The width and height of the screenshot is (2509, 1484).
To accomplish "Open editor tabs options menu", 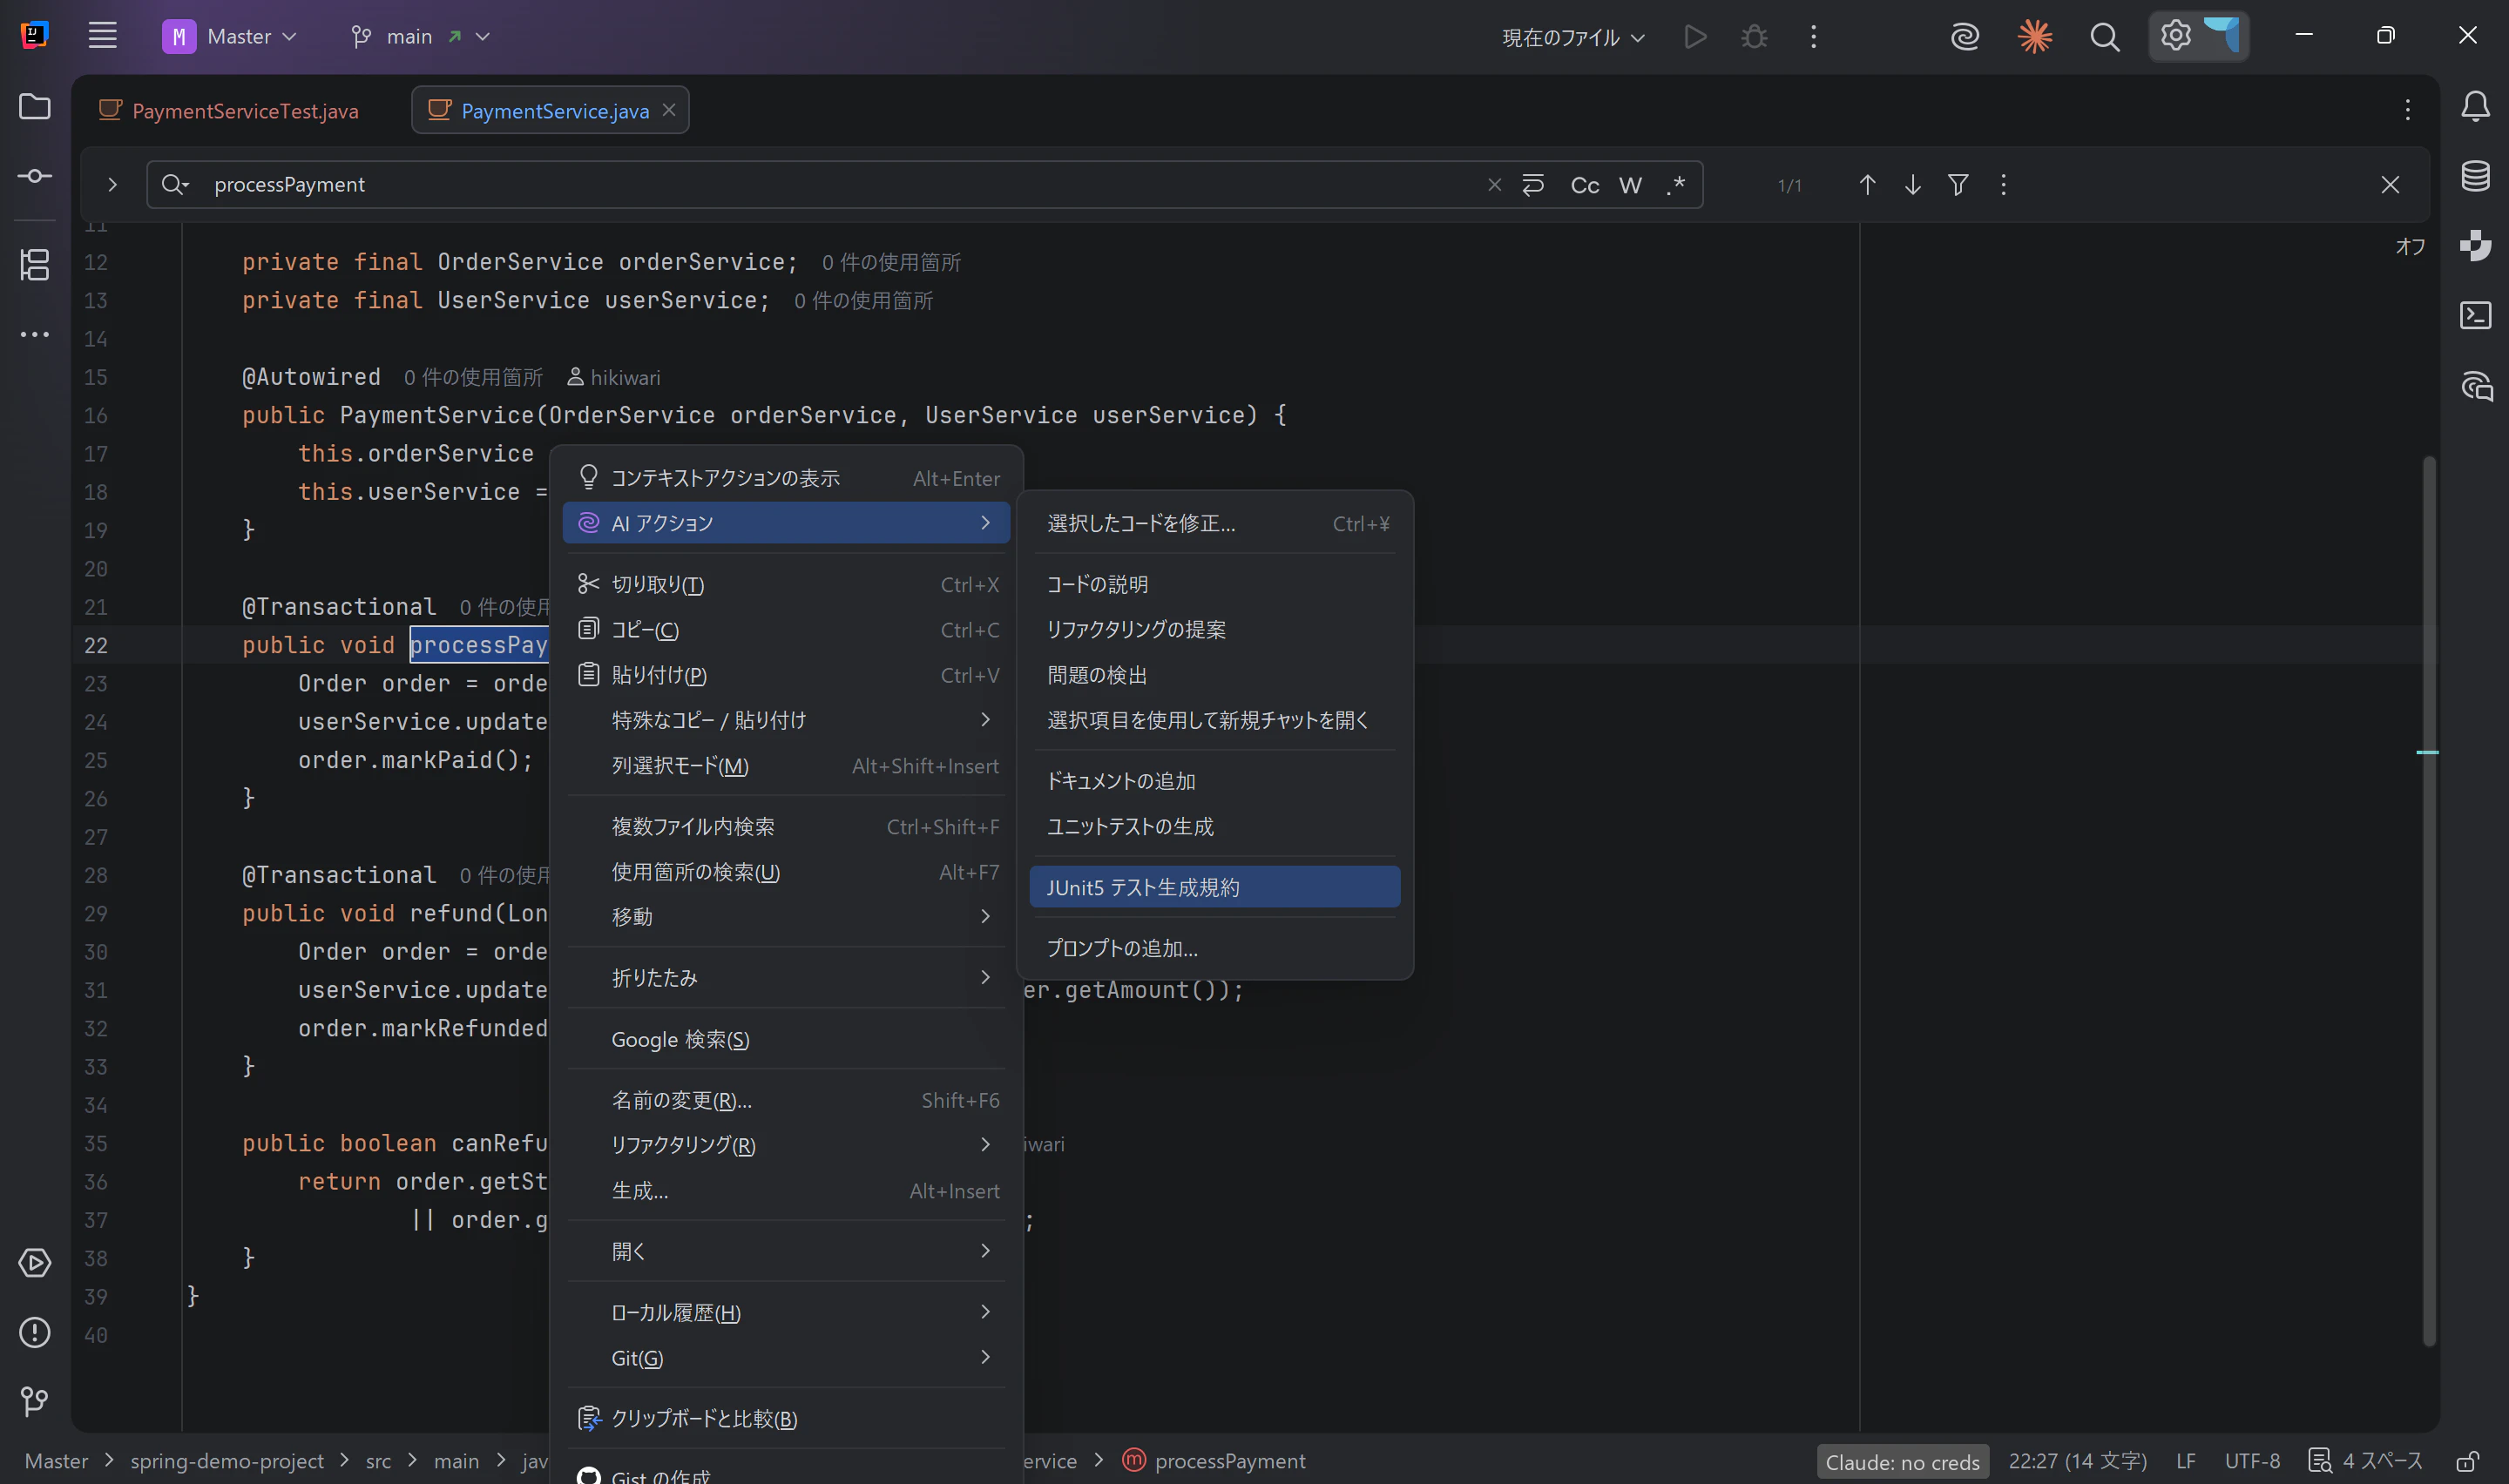I will (2408, 109).
